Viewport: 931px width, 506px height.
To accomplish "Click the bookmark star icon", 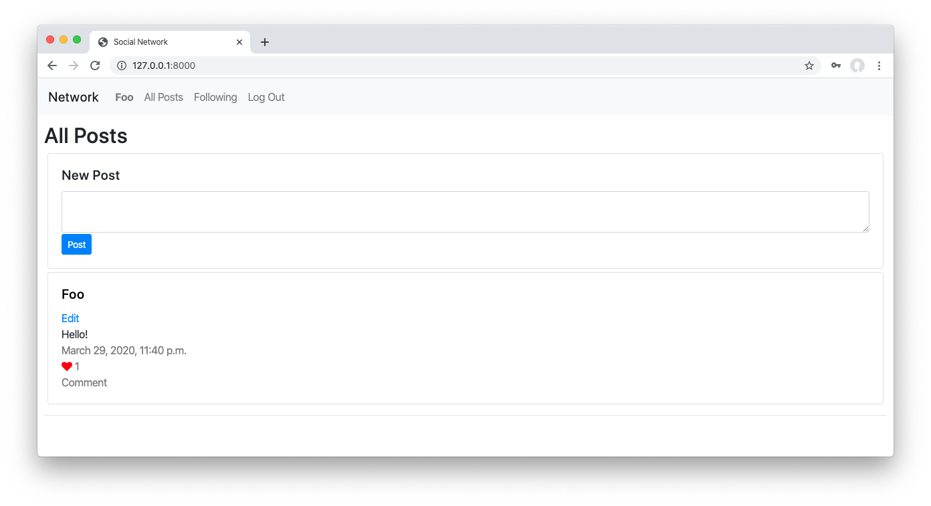I will (809, 66).
